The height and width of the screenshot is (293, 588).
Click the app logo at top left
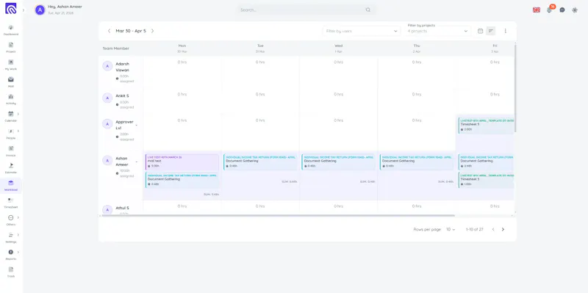10,8
